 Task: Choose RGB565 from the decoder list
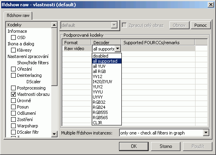107,118
